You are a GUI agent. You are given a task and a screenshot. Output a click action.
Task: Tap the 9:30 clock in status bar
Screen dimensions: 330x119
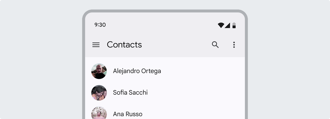pyautogui.click(x=100, y=25)
